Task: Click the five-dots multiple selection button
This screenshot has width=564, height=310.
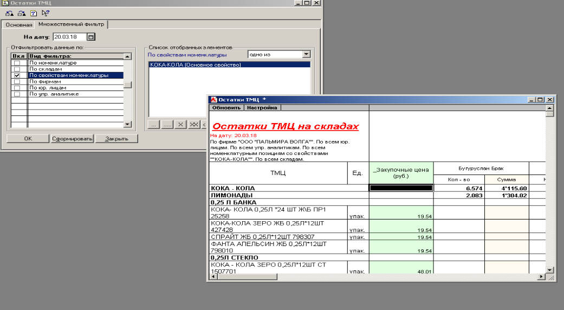Action: (x=167, y=125)
